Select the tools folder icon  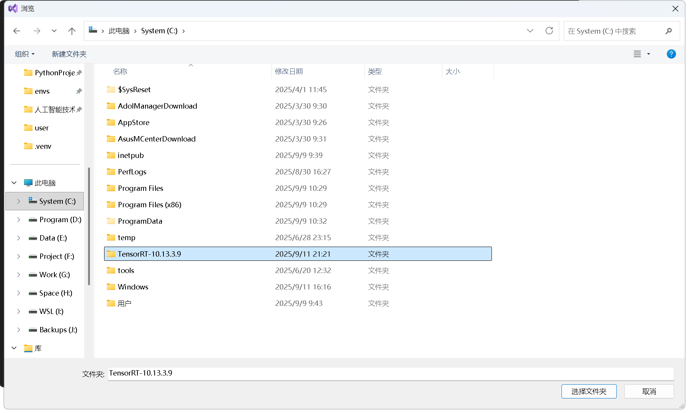click(x=111, y=270)
